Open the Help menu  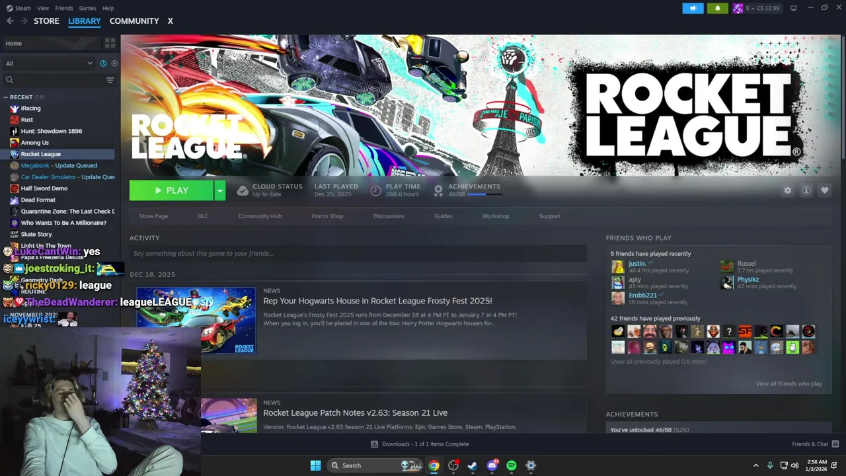pyautogui.click(x=108, y=8)
